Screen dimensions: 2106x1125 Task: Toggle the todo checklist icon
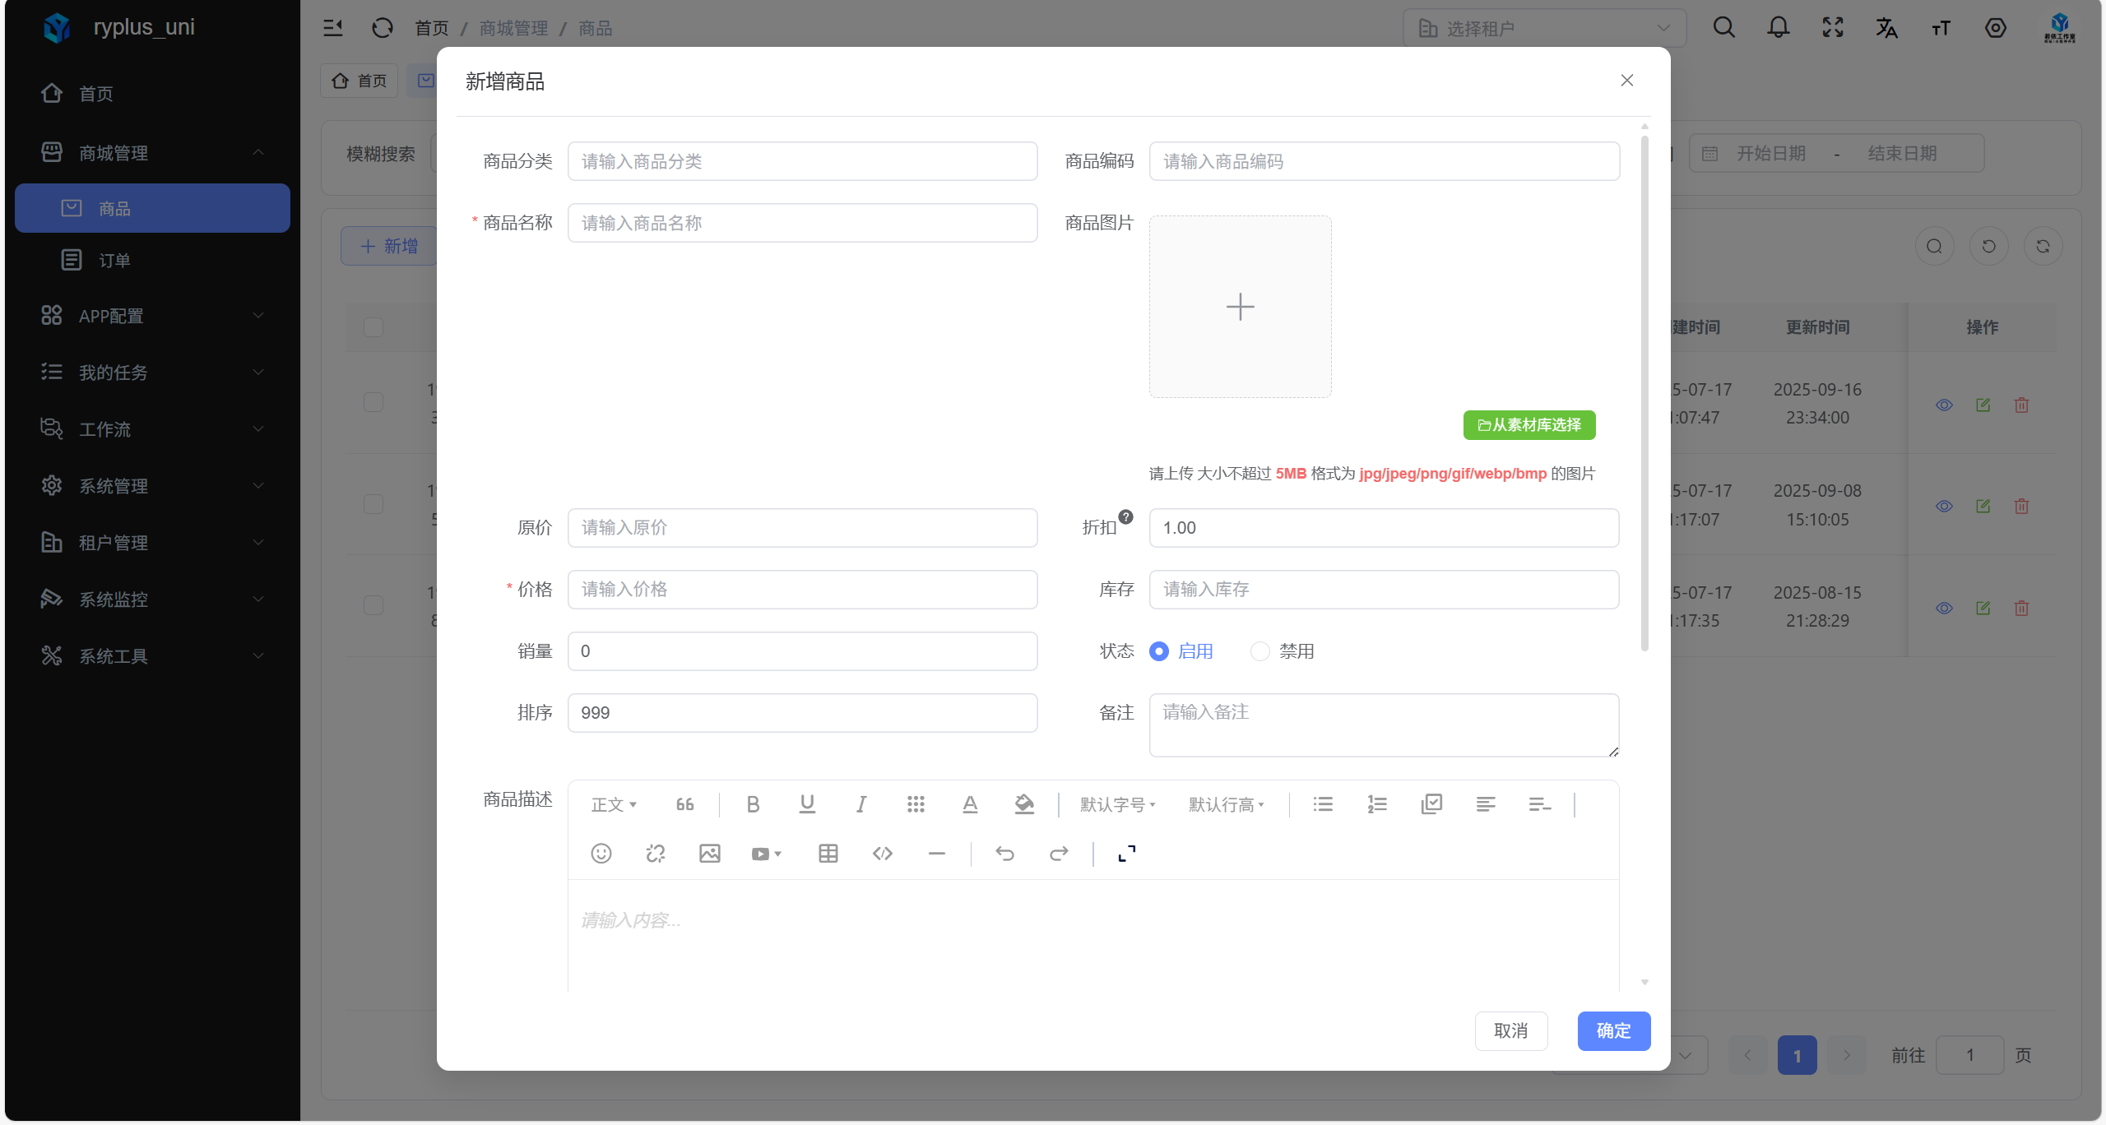tap(1431, 804)
